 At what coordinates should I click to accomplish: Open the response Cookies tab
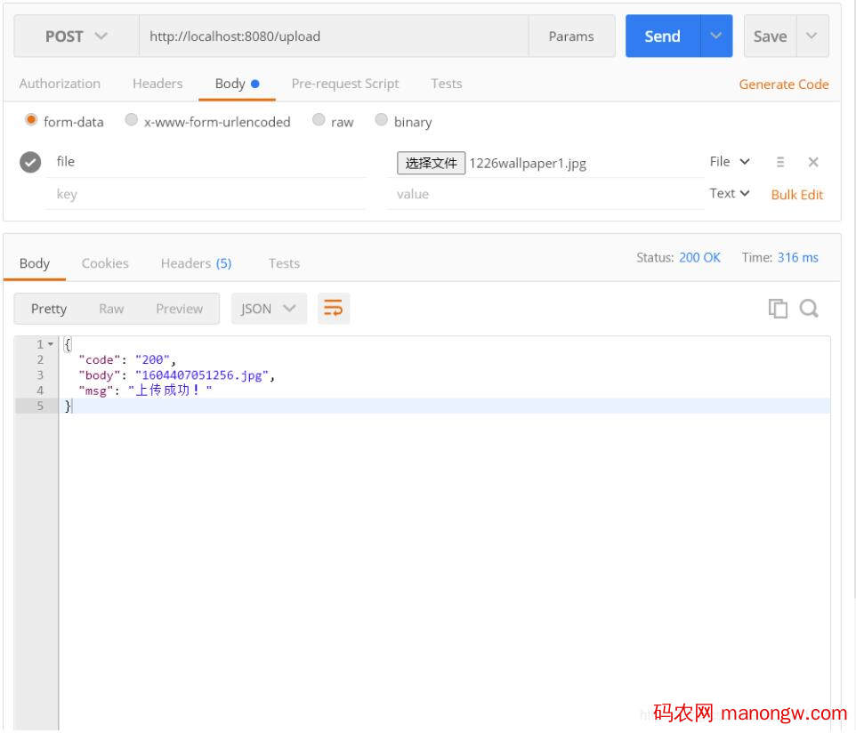105,263
